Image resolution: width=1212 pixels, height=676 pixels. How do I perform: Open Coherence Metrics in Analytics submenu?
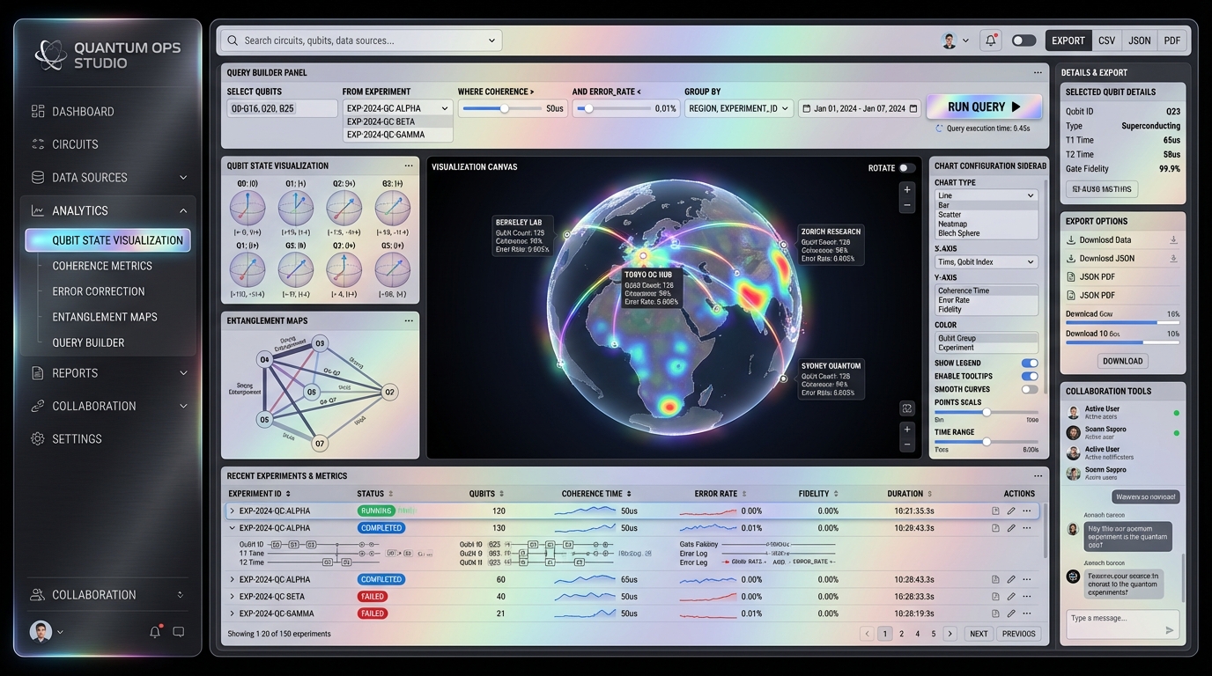(x=102, y=266)
